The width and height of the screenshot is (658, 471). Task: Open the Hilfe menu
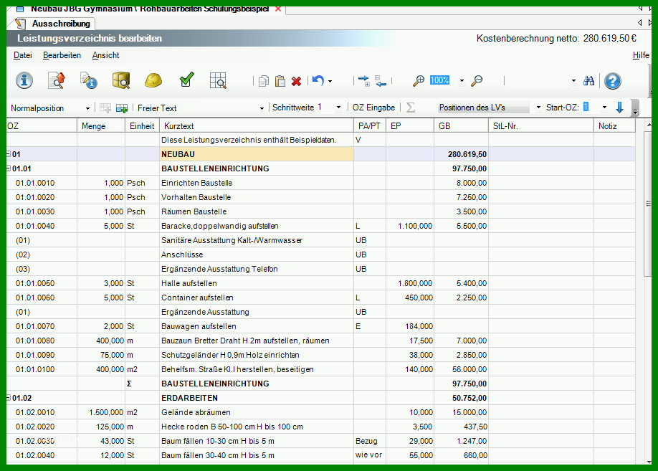[641, 55]
